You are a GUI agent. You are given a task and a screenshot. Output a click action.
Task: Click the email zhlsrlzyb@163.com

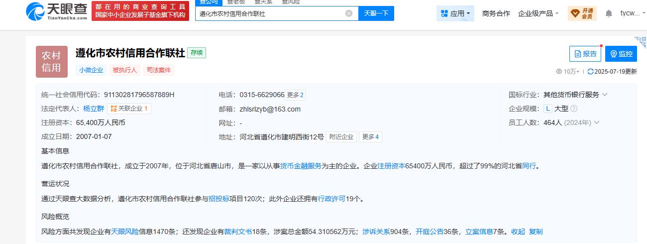[270, 109]
